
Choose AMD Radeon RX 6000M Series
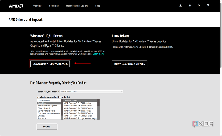tap(80, 113)
